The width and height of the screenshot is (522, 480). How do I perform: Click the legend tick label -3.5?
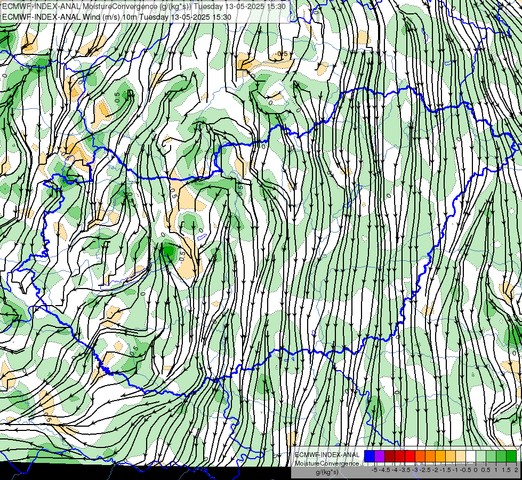[405, 470]
